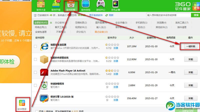Click 投票 link for 瑞星安全浏览器

[116, 48]
